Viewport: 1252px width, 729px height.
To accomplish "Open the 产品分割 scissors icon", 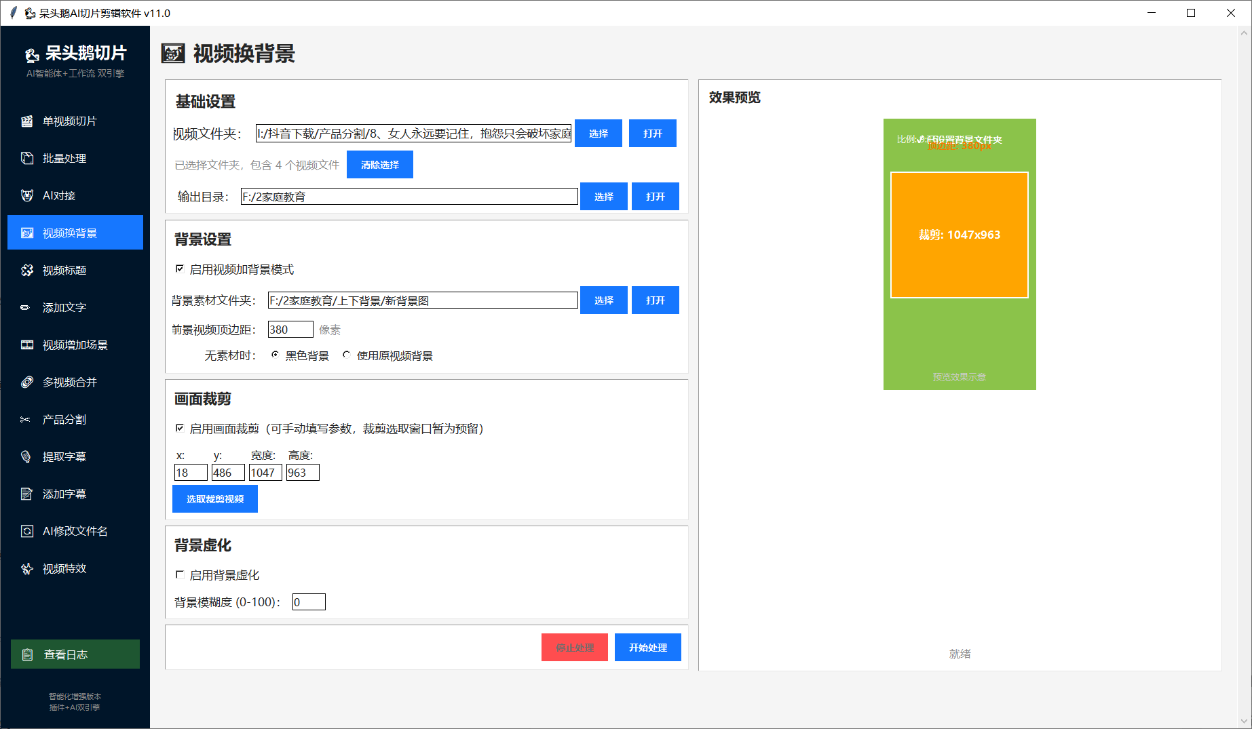I will click(26, 420).
